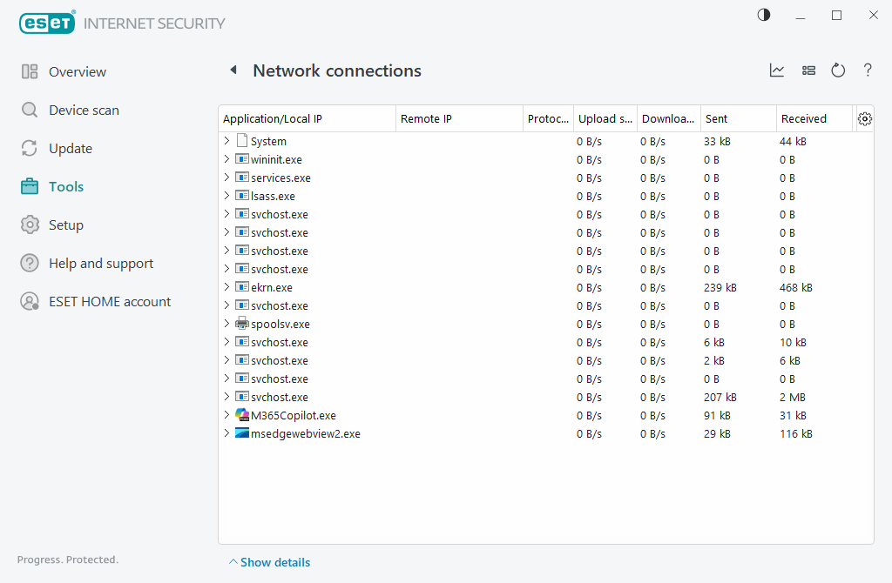
Task: Click the lsass.exe process icon
Action: tap(242, 196)
